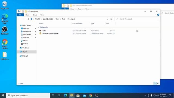Image resolution: width=174 pixels, height=98 pixels.
Task: Open the Home ribbon tab
Action: [27, 15]
